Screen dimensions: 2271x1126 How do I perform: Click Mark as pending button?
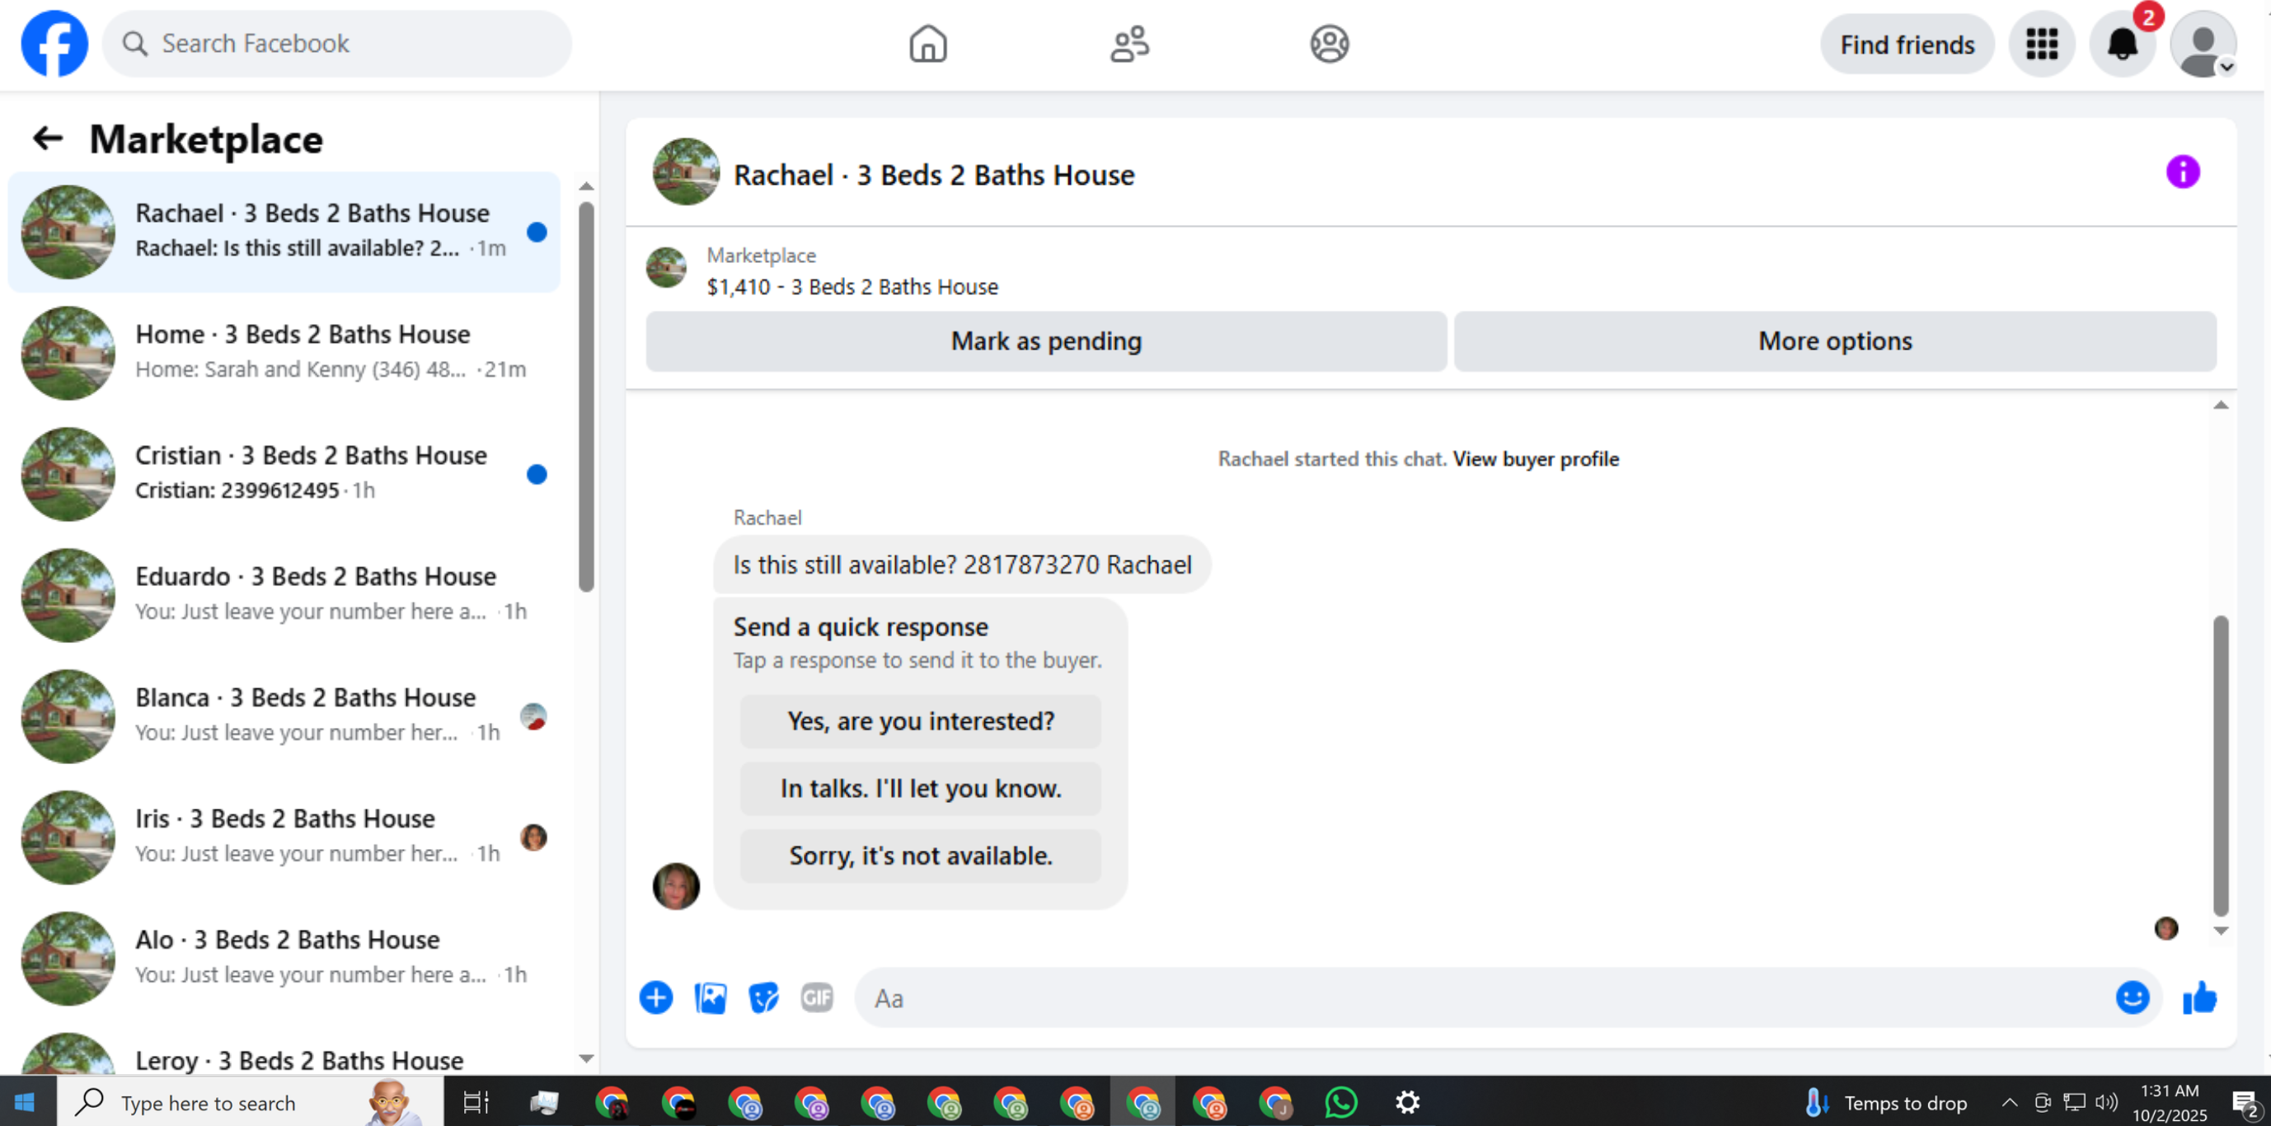(x=1045, y=341)
